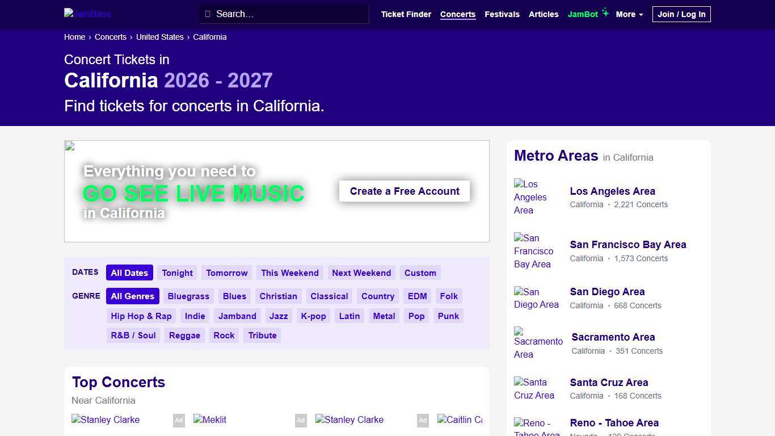Click the Concerts breadcrumb
775x436 pixels.
coord(111,37)
